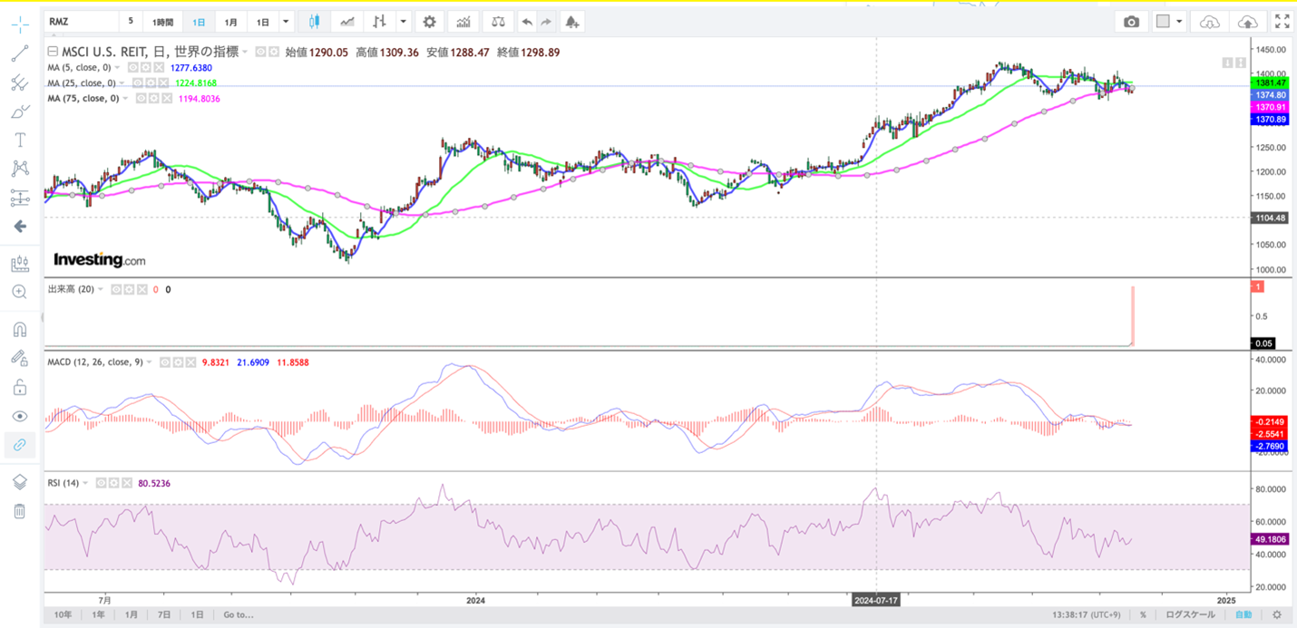The height and width of the screenshot is (628, 1297).
Task: Expand the interval dropdown arrow after 1日
Action: [x=286, y=22]
